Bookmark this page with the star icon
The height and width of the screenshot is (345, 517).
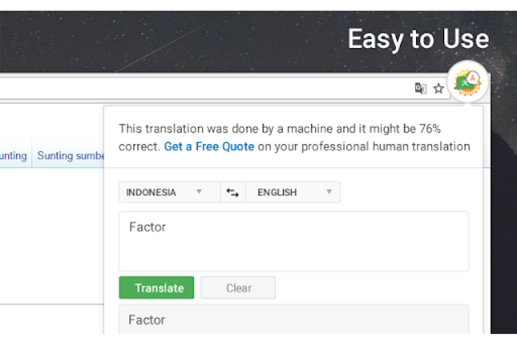[438, 89]
